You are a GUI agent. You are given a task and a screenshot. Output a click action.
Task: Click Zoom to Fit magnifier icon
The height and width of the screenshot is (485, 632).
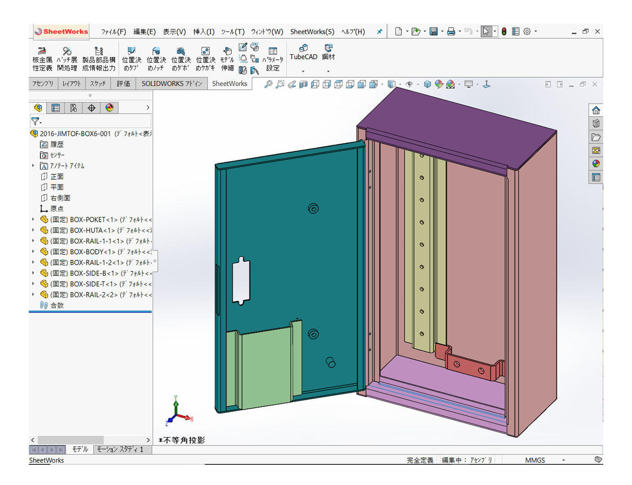(x=268, y=84)
